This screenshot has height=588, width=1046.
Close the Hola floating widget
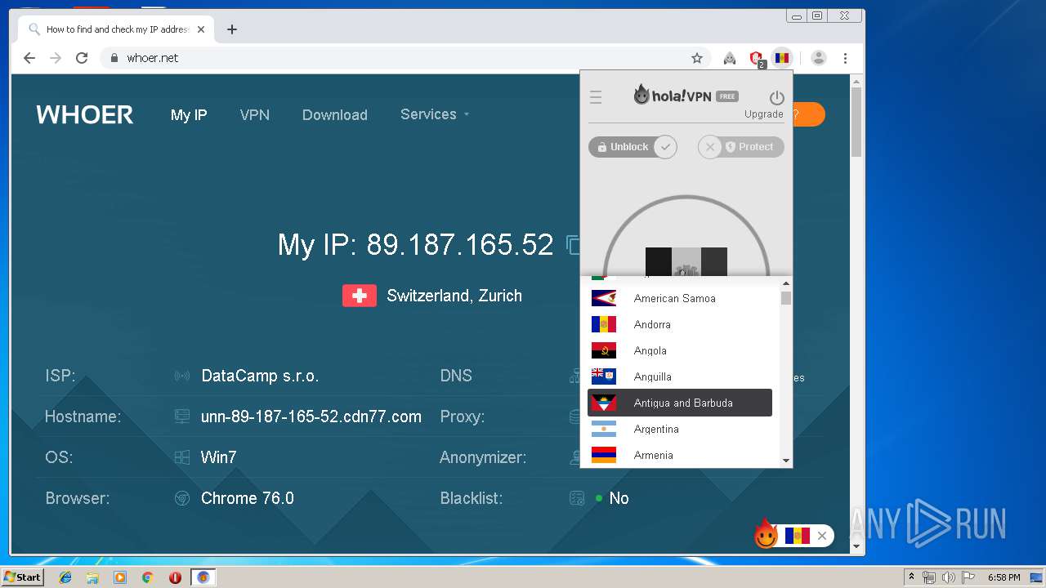pyautogui.click(x=822, y=536)
